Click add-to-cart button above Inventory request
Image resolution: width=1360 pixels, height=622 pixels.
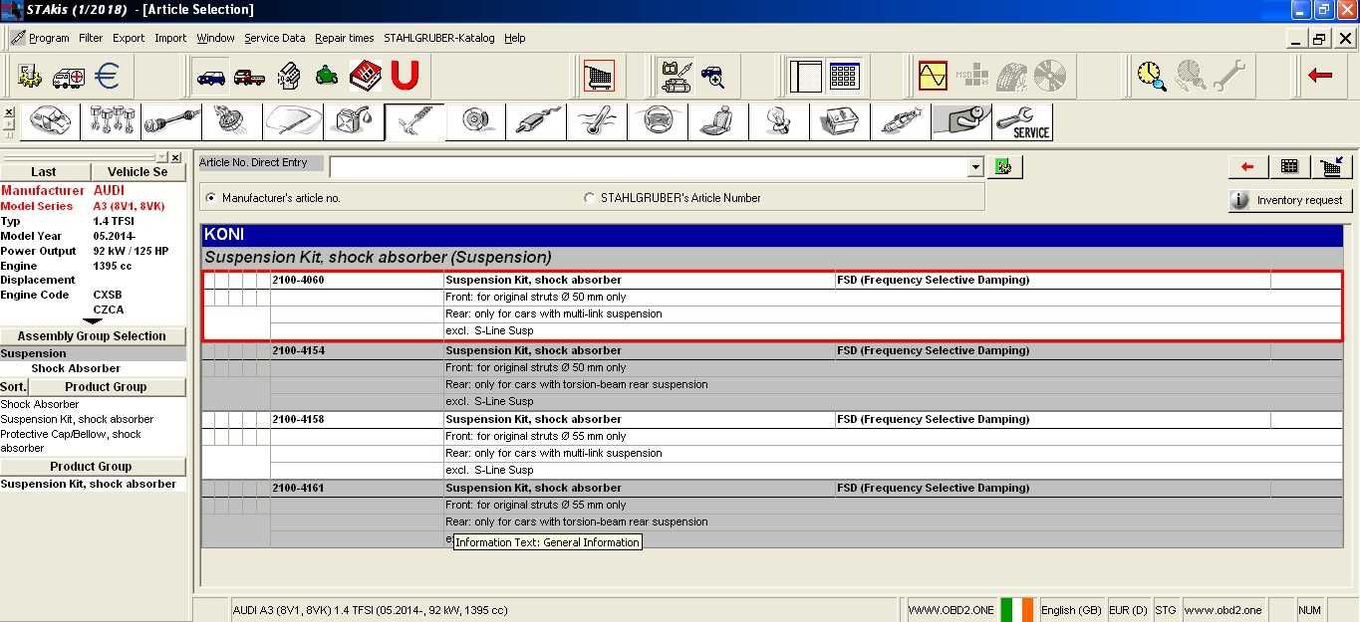point(1332,167)
